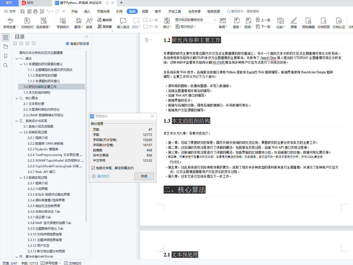Click the 页面: 3/47 status bar indicator
Viewport: 353px width, 265px height.
tap(10, 263)
